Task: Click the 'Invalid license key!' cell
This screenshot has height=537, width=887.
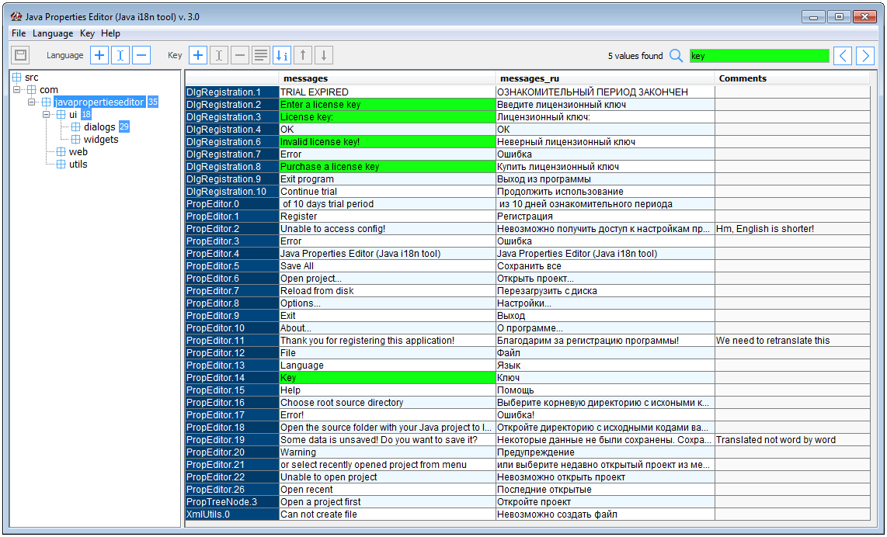Action: [x=388, y=142]
